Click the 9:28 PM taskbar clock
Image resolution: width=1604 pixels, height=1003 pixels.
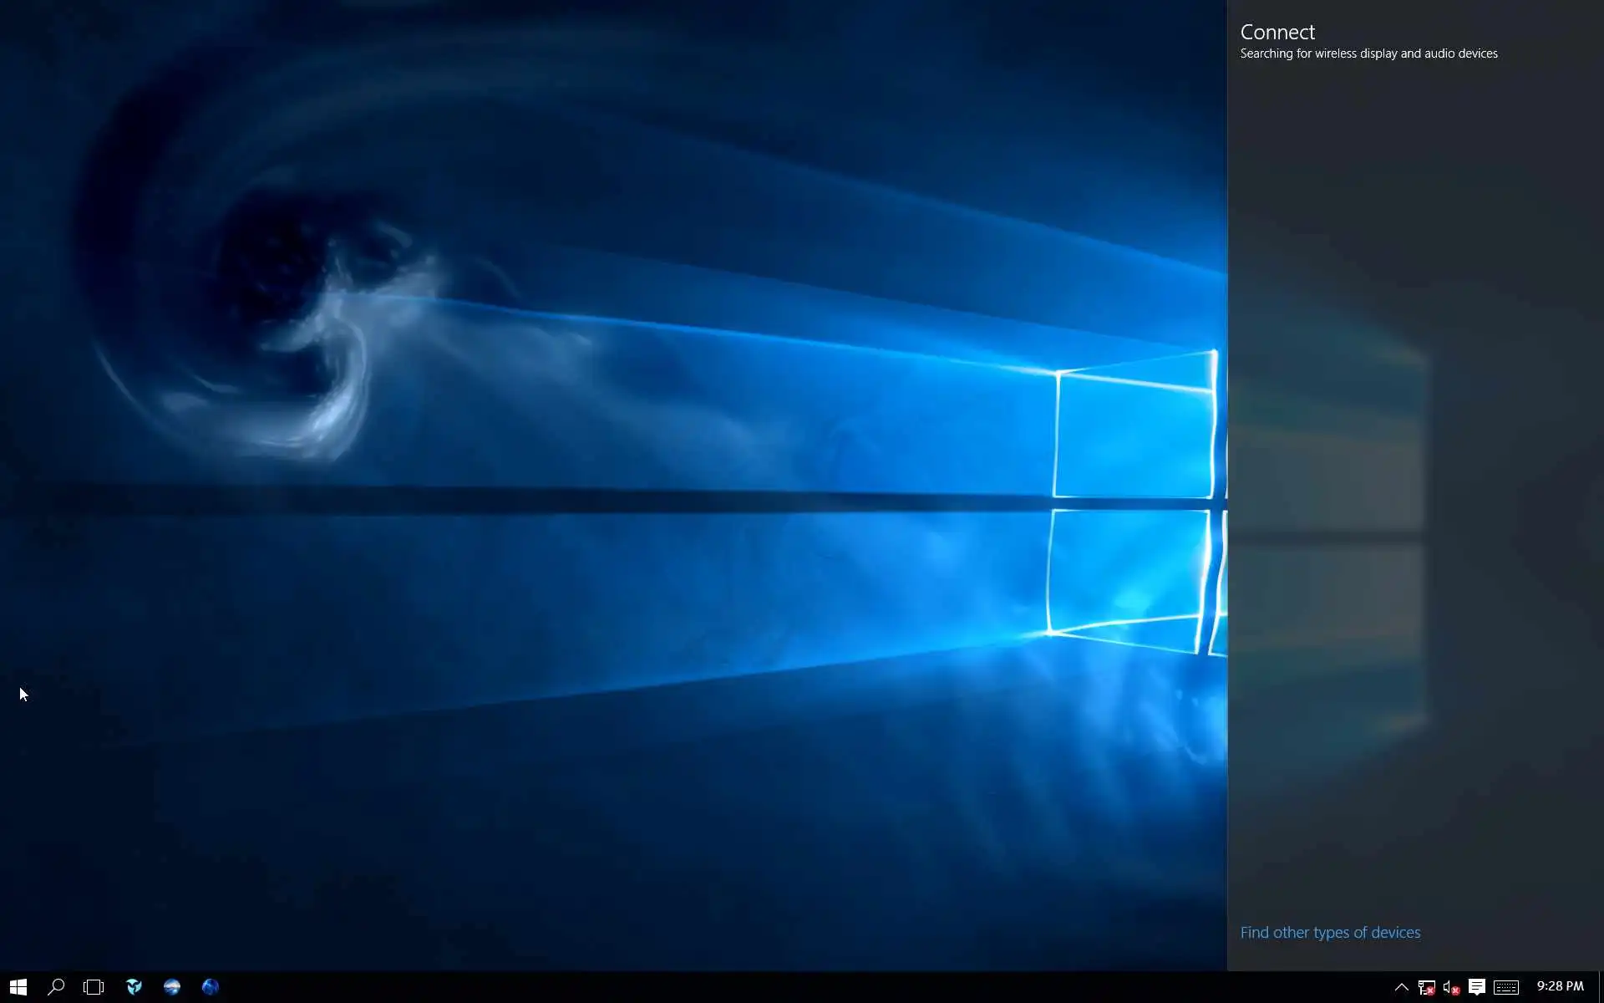tap(1560, 986)
